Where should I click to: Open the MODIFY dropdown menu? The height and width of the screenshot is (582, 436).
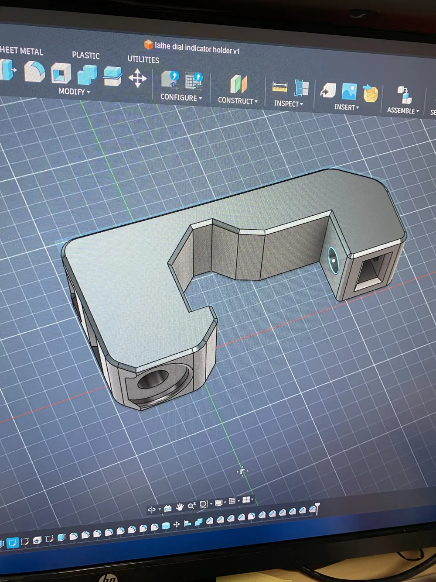74,92
